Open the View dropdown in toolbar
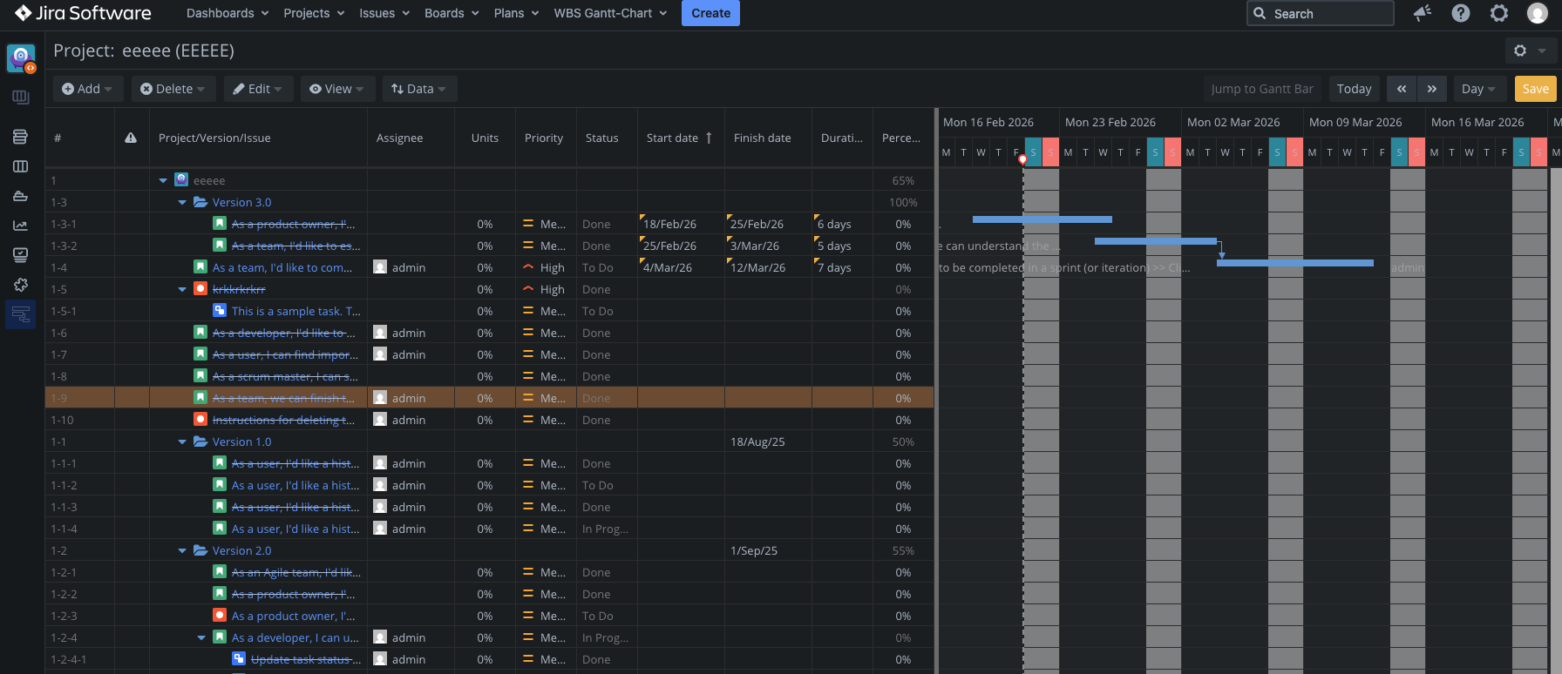This screenshot has height=674, width=1562. tap(337, 89)
